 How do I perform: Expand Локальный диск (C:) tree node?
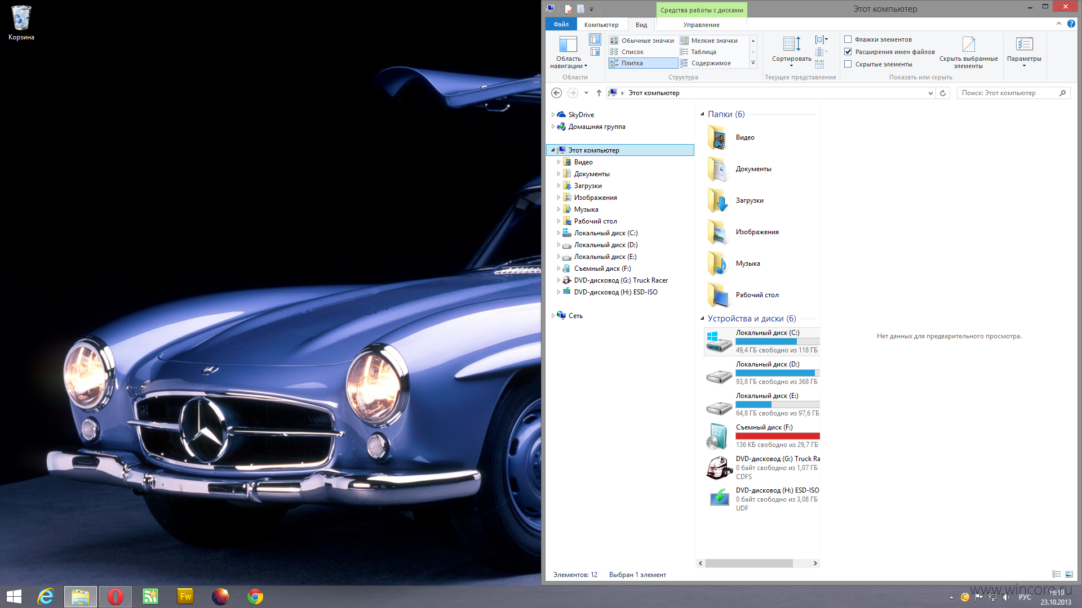click(558, 233)
